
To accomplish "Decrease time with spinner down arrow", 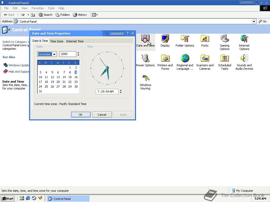I will pyautogui.click(x=121, y=93).
